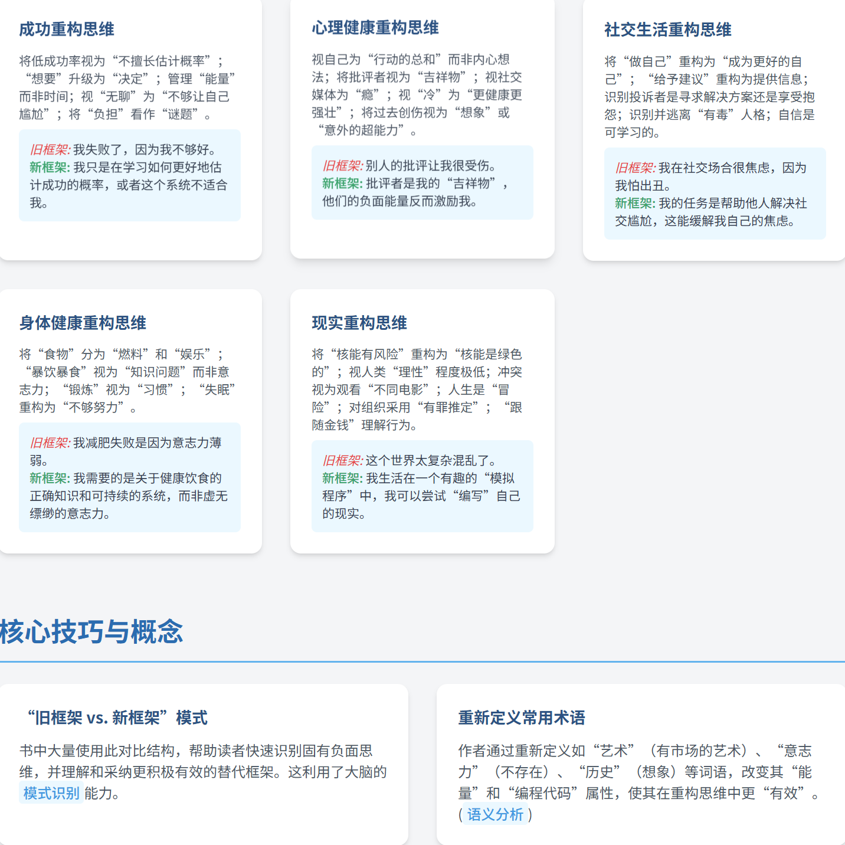Screen dimensions: 845x845
Task: Click the 核心技巧与概念 section heading
Action: coord(91,631)
